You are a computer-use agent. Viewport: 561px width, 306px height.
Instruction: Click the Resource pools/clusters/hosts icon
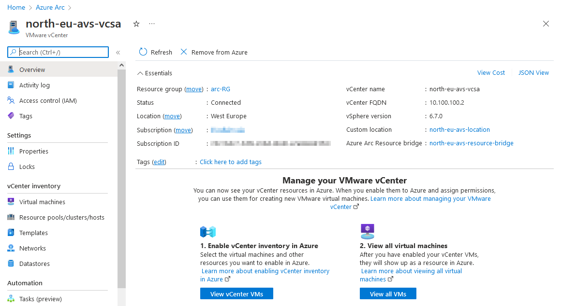click(11, 217)
